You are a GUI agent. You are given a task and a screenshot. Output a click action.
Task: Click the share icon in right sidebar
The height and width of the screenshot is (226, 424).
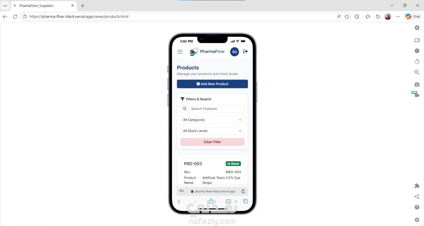point(417,196)
